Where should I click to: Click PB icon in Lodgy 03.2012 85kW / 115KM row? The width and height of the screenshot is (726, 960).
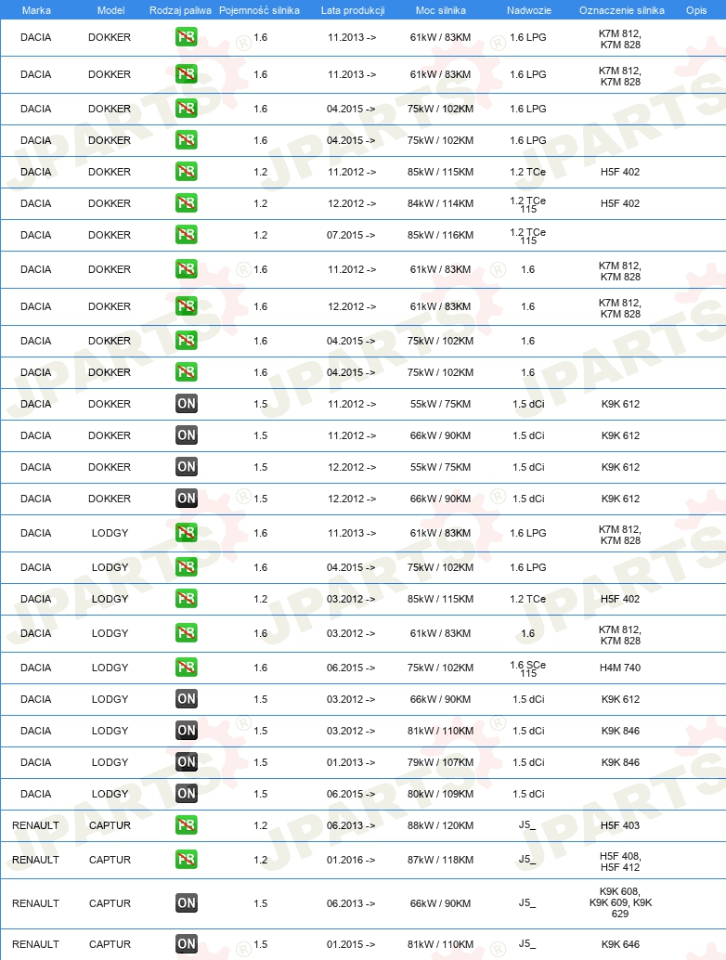(186, 599)
